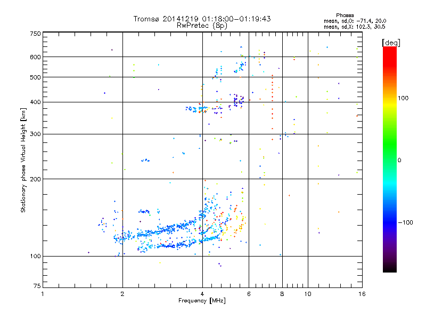The width and height of the screenshot is (426, 320).
Task: Click the plot title 'Tromsø 20141219 01:18:00-01:19:43'
Action: tap(202, 19)
